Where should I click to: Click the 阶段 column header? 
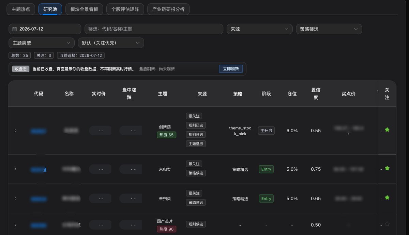coord(266,94)
